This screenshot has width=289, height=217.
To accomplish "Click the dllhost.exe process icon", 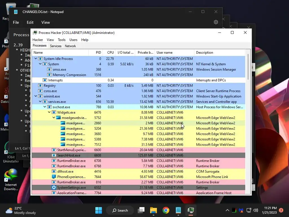I will pyautogui.click(x=54, y=172).
